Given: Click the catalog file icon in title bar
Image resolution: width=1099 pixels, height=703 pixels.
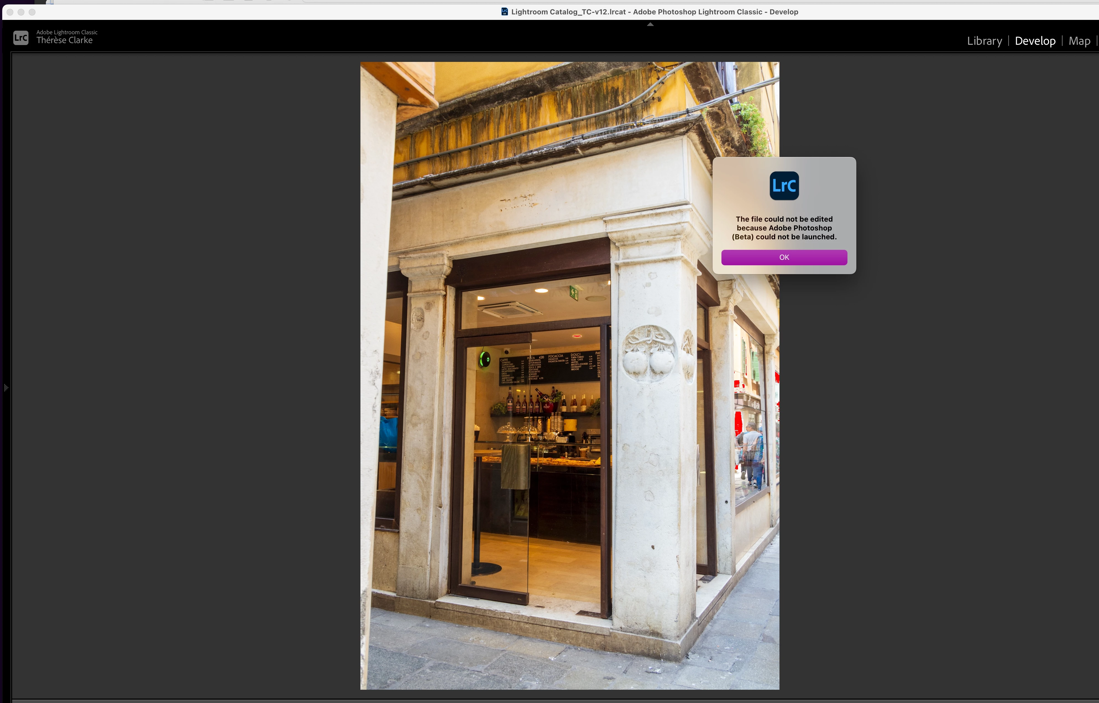Looking at the screenshot, I should [504, 12].
